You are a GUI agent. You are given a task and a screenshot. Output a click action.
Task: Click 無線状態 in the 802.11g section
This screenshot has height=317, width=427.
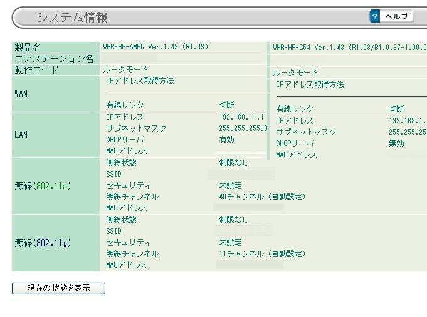(121, 220)
